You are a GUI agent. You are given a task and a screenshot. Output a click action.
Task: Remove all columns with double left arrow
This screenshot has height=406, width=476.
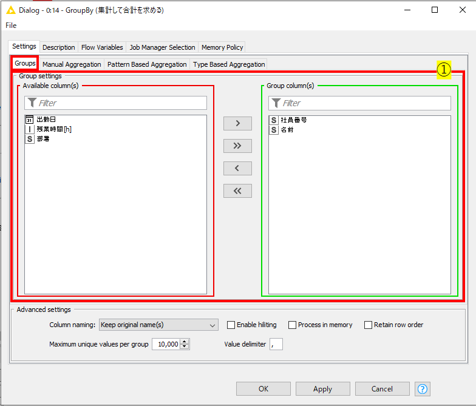(x=237, y=191)
